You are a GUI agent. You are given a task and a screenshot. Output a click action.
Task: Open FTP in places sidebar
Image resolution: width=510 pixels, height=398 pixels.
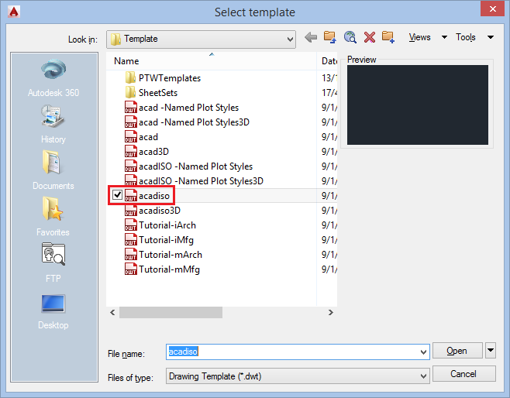pos(53,263)
